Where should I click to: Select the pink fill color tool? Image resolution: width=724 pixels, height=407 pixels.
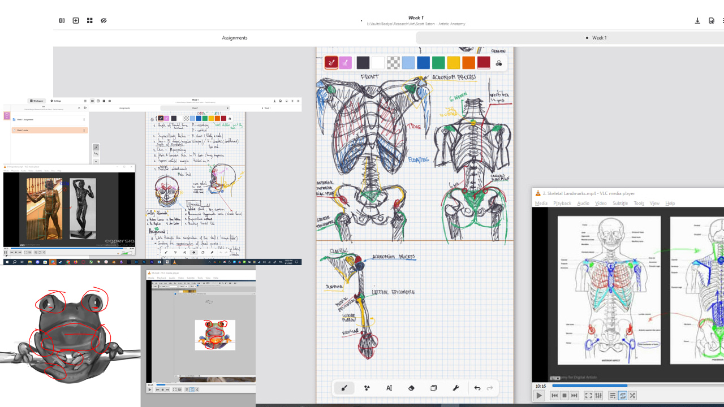click(x=346, y=63)
